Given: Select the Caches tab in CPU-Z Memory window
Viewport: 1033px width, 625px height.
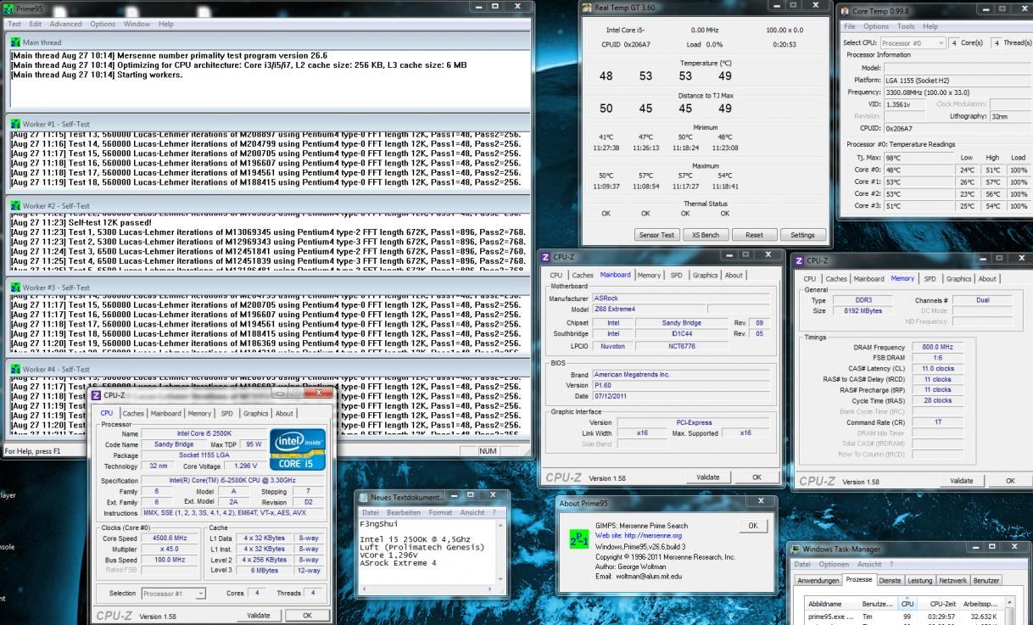Looking at the screenshot, I should pyautogui.click(x=838, y=278).
